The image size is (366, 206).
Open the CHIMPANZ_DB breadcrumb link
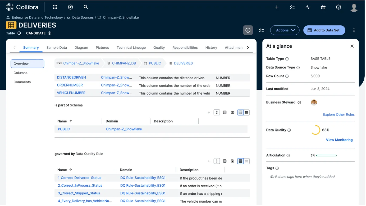(x=124, y=63)
